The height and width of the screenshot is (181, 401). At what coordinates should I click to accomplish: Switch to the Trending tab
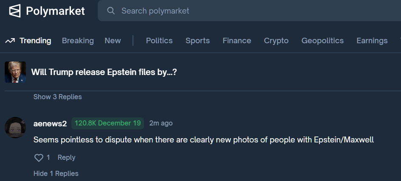(35, 41)
